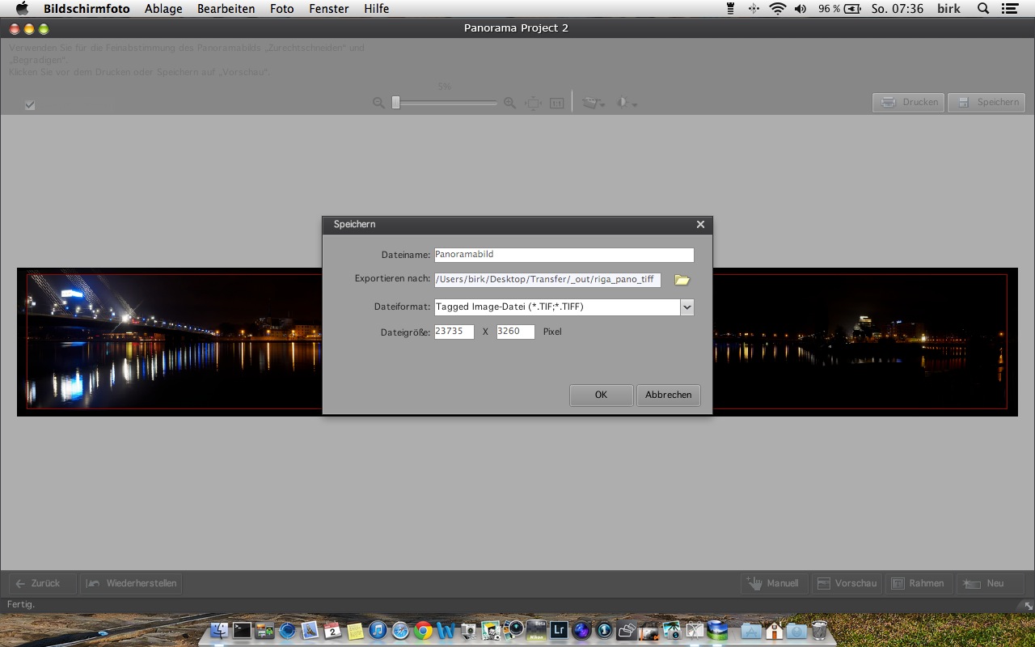Image resolution: width=1035 pixels, height=647 pixels.
Task: Open the Trash in the Dock
Action: pos(819,630)
